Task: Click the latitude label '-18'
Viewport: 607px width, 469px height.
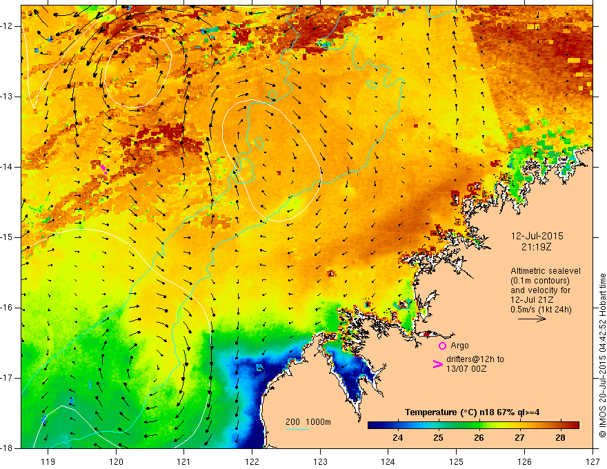Action: (8, 448)
